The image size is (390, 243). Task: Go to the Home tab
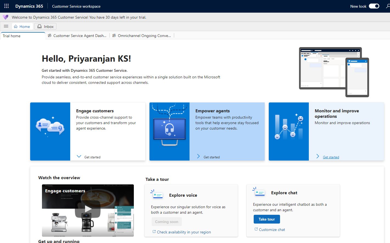22,27
